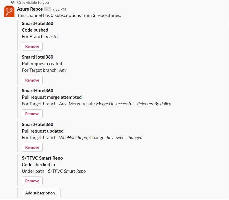Remove the Pull request created subscription
Image resolution: width=229 pixels, height=200 pixels.
click(32, 80)
